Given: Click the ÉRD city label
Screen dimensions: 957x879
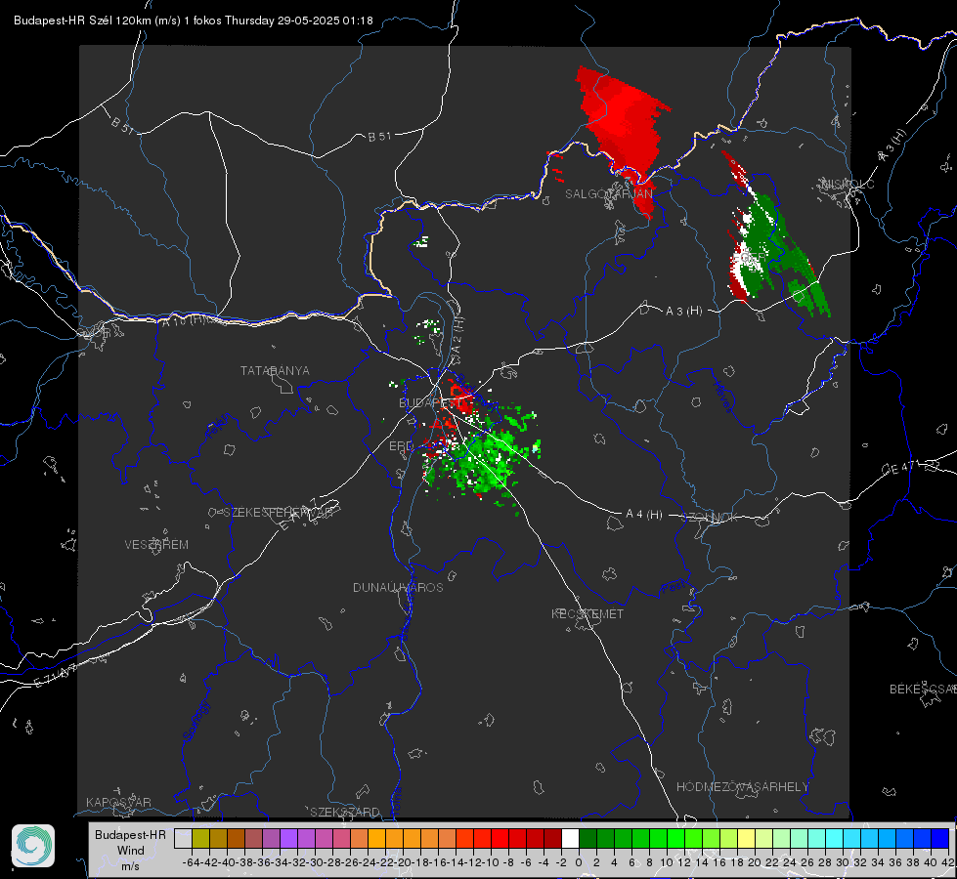Looking at the screenshot, I should pyautogui.click(x=401, y=446).
